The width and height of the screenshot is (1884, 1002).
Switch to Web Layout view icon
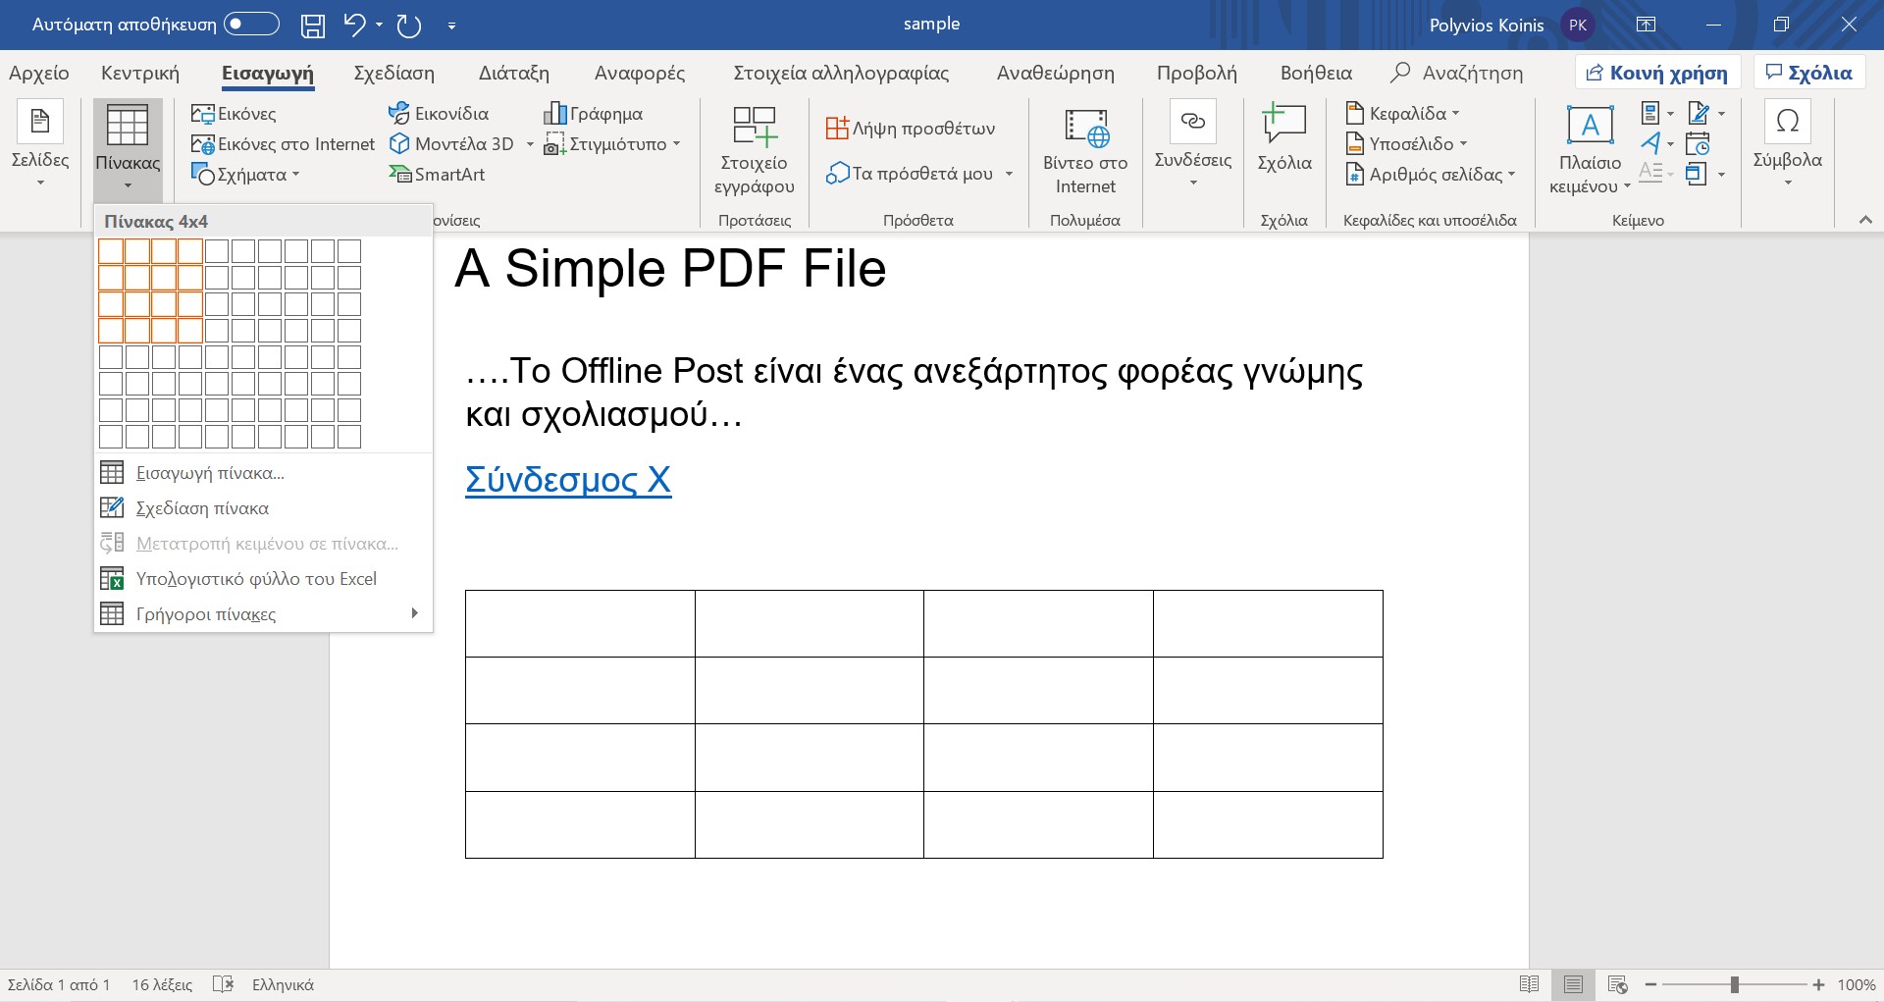pos(1617,984)
